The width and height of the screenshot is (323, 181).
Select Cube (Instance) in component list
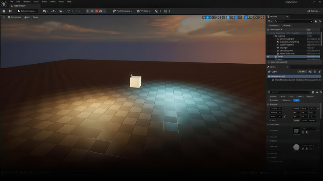tap(294, 76)
